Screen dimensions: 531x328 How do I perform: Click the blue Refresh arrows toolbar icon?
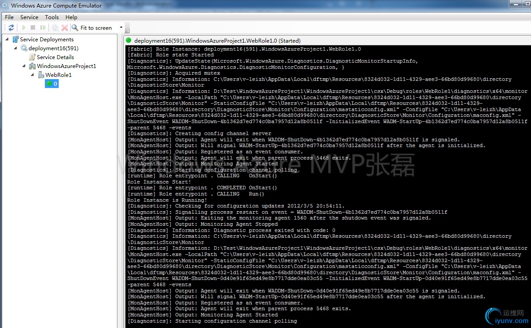(11, 28)
